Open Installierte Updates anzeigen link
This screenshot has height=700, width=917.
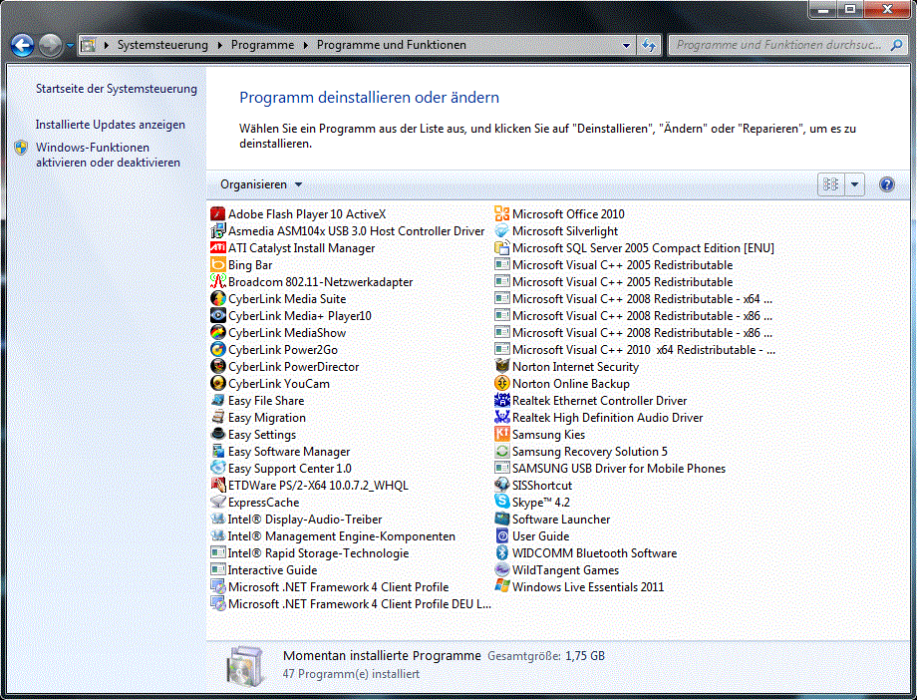point(110,125)
